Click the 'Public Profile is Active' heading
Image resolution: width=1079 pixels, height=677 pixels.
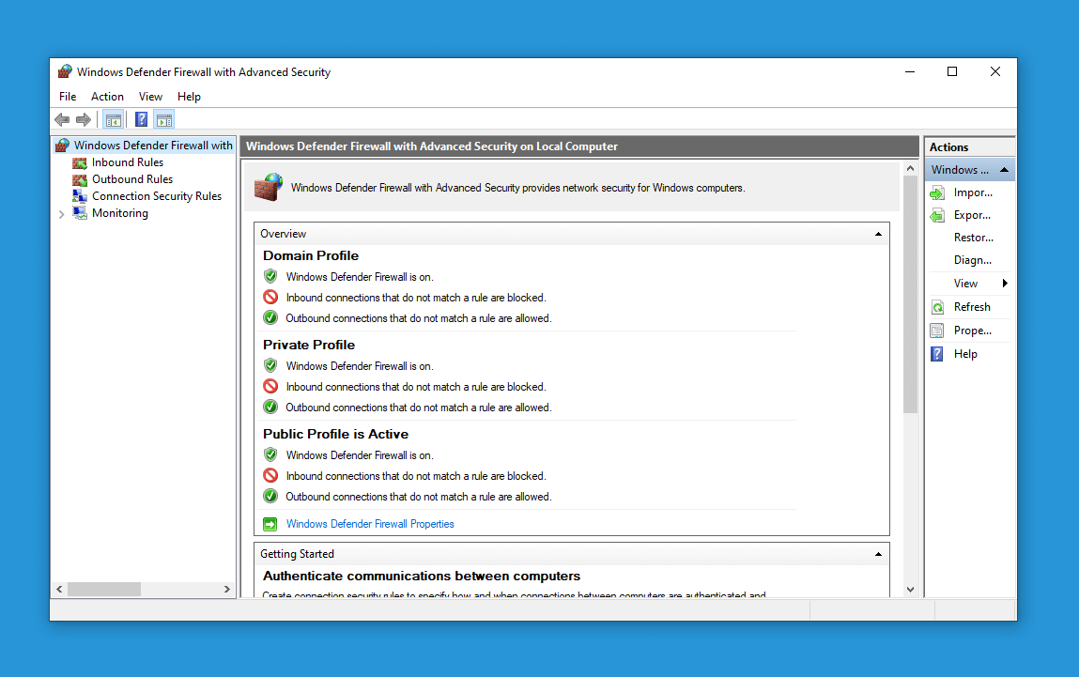click(x=336, y=434)
